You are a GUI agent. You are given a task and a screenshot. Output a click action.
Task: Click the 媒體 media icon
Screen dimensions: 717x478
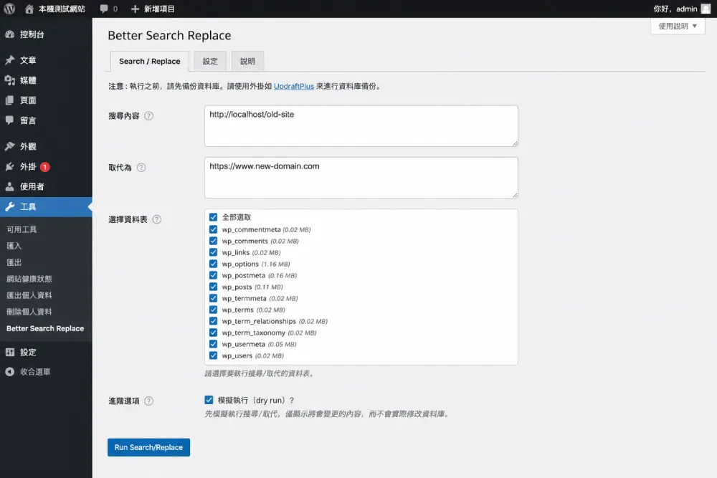(x=9, y=80)
